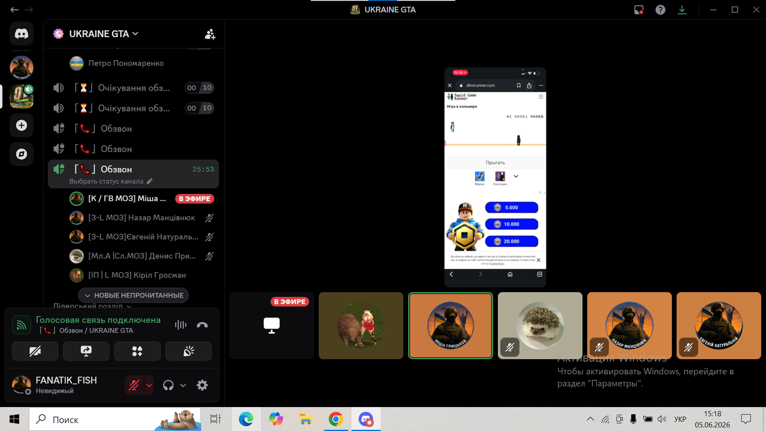Disconnect from the voice channel

[x=202, y=325]
